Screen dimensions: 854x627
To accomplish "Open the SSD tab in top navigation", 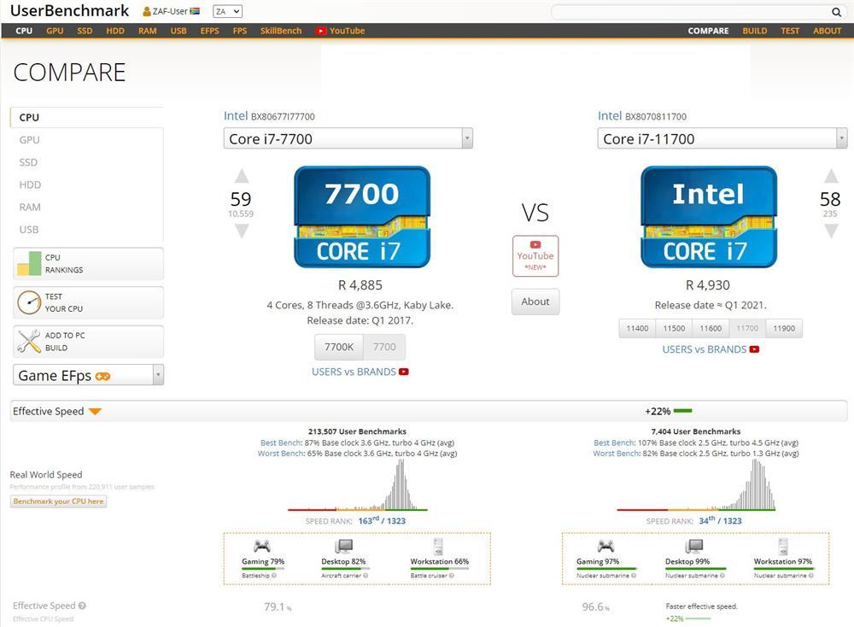I will pyautogui.click(x=85, y=31).
